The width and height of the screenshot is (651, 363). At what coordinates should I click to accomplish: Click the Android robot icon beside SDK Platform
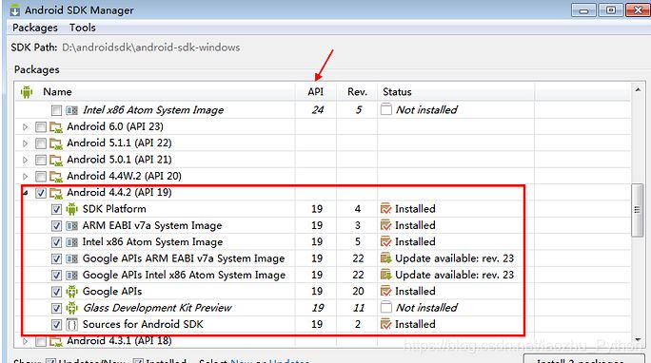[71, 209]
